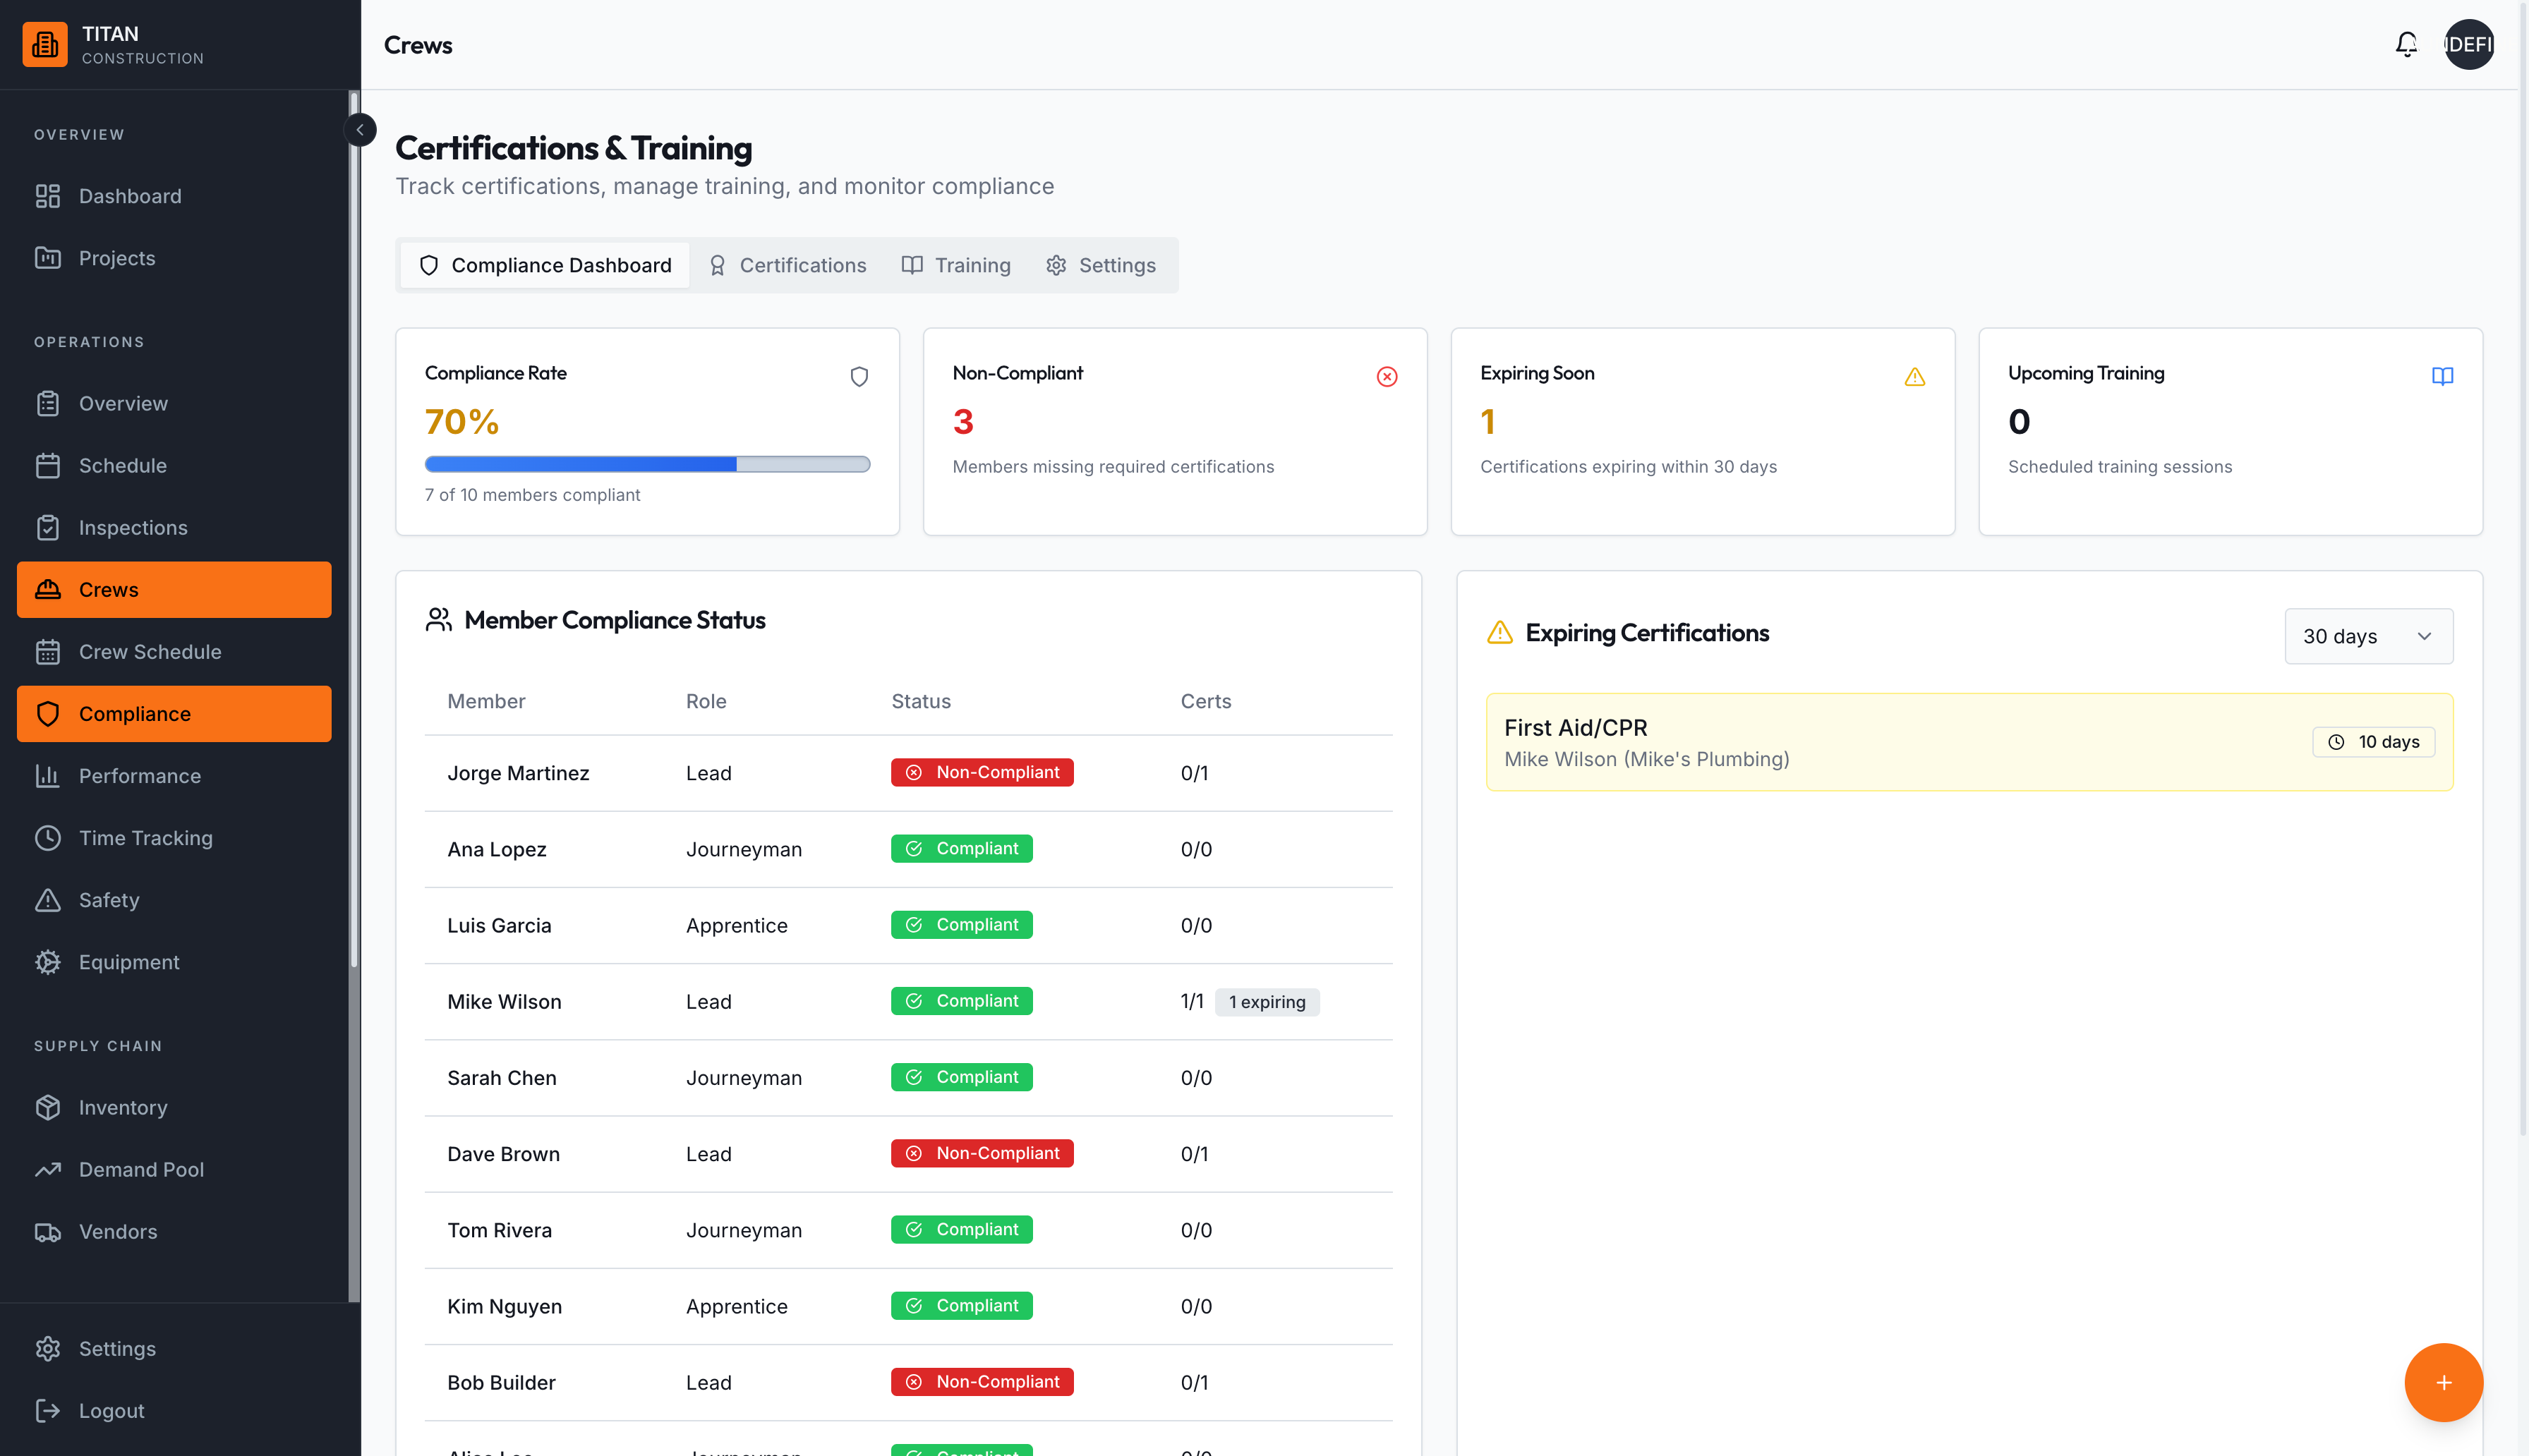Go to Time Tracking in the sidebar

[x=174, y=838]
